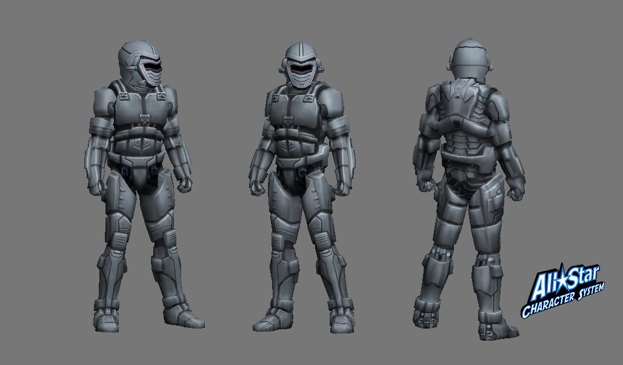623x365 pixels.
Task: Select the front-facing armored character model
Action: (x=302, y=187)
